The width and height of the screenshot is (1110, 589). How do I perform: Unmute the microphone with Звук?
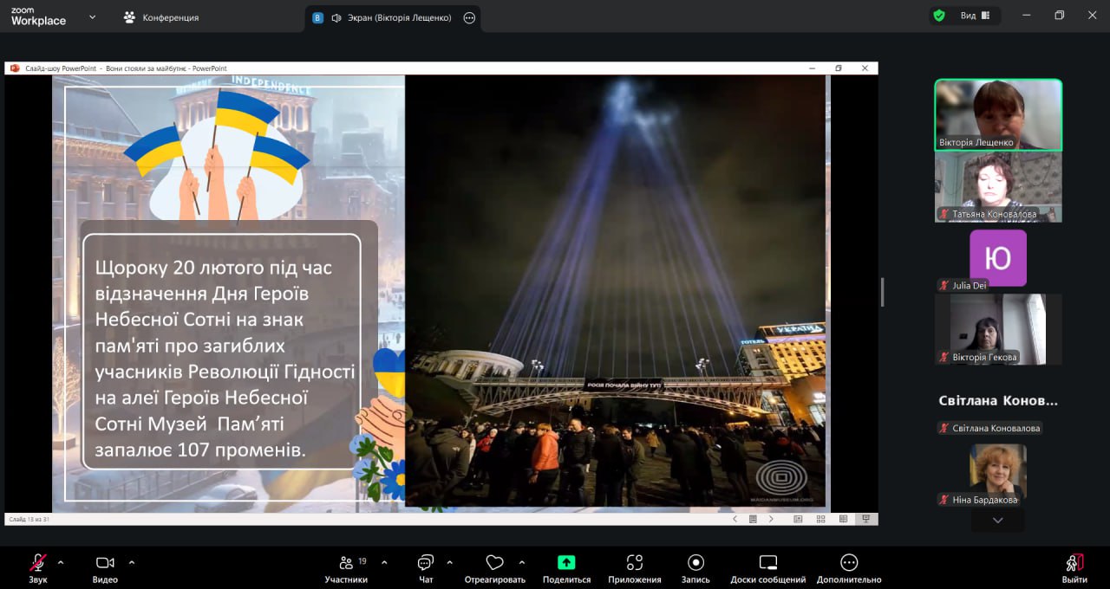(38, 563)
